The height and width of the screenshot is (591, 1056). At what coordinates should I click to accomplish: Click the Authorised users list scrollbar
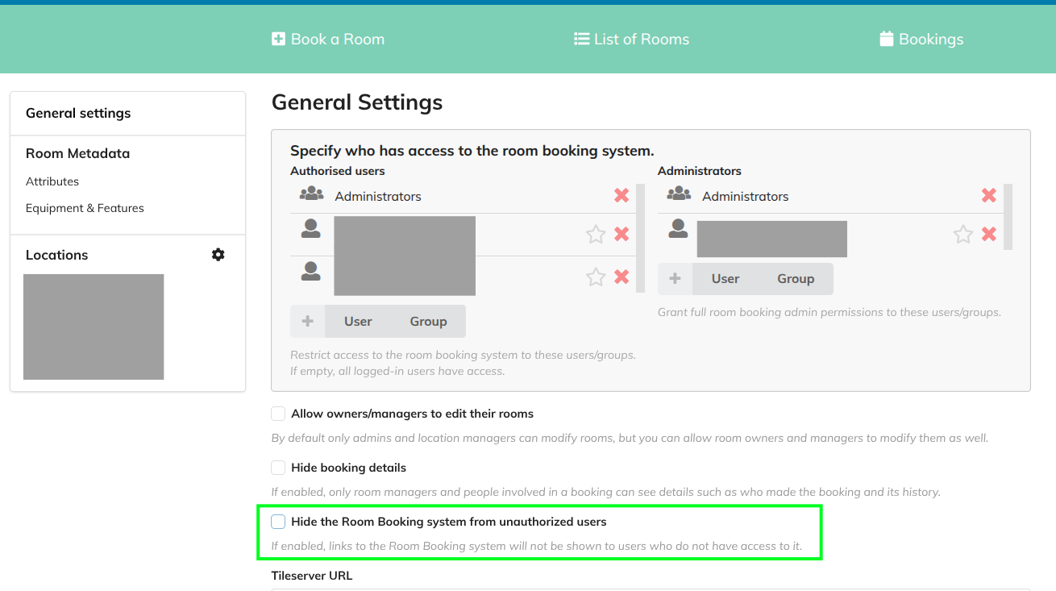(x=641, y=238)
